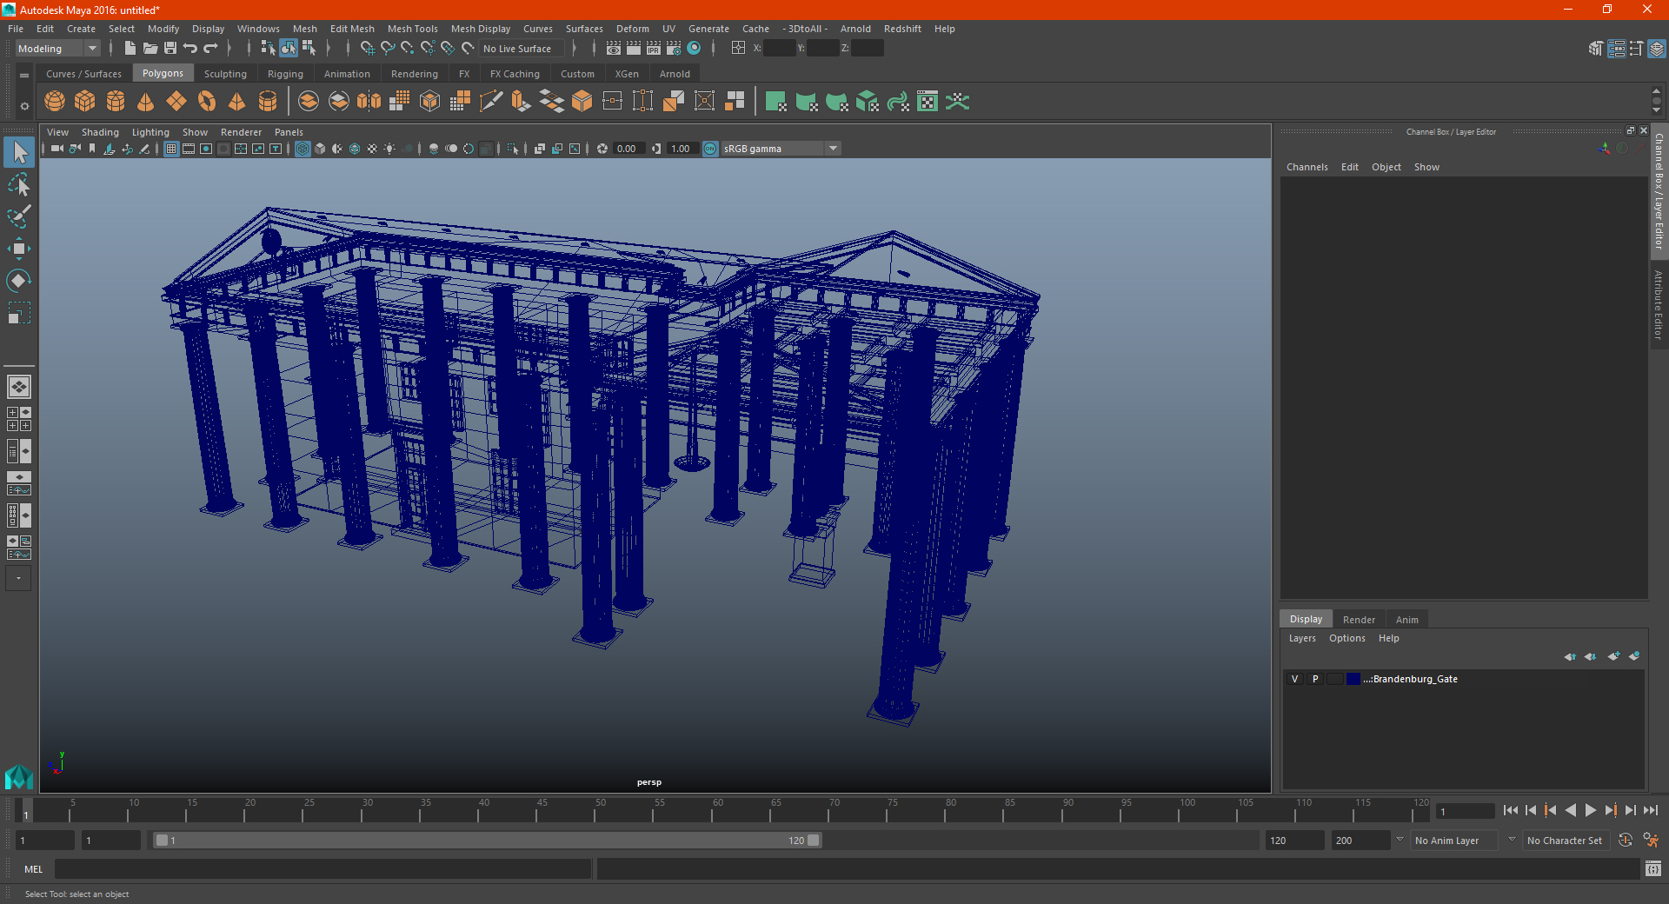Toggle the viewport grid display
Viewport: 1669px width, 904px height.
171,149
